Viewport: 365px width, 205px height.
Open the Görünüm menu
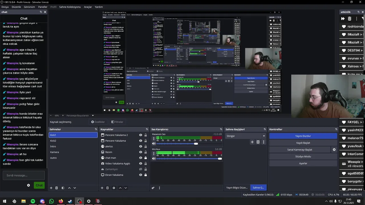click(x=29, y=7)
